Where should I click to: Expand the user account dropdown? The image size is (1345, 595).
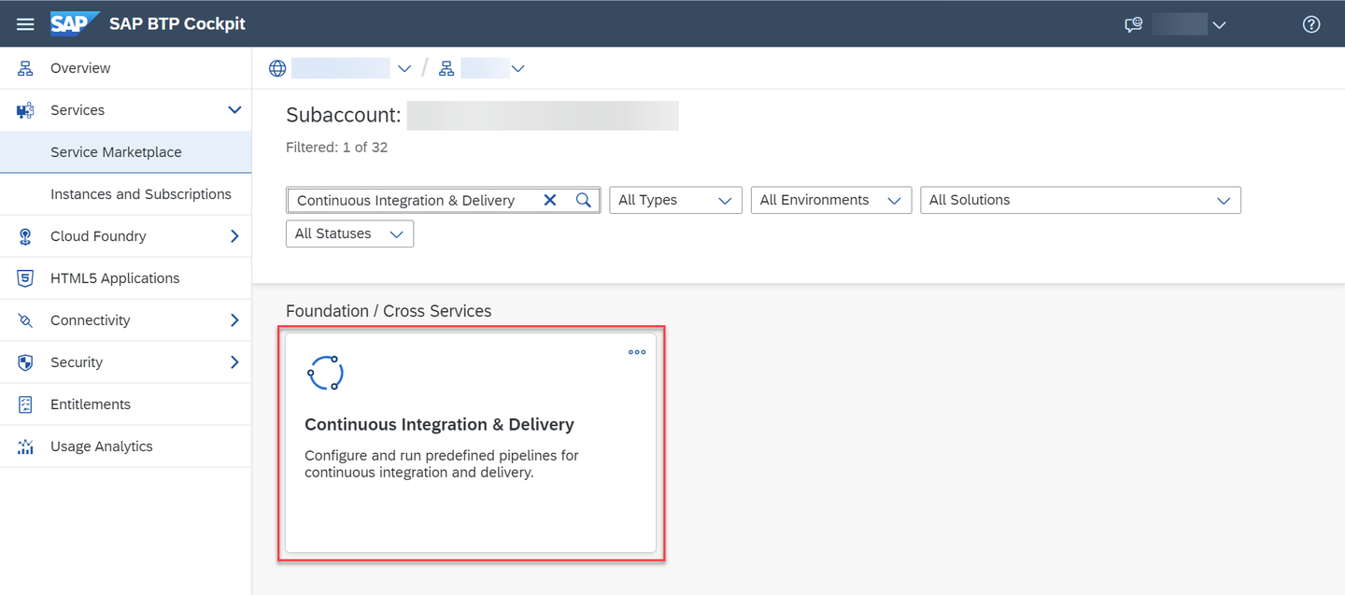[x=1219, y=25]
